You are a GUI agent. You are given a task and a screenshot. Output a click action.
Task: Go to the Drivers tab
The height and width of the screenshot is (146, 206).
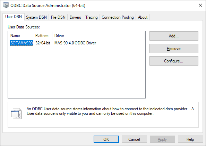click(x=75, y=17)
